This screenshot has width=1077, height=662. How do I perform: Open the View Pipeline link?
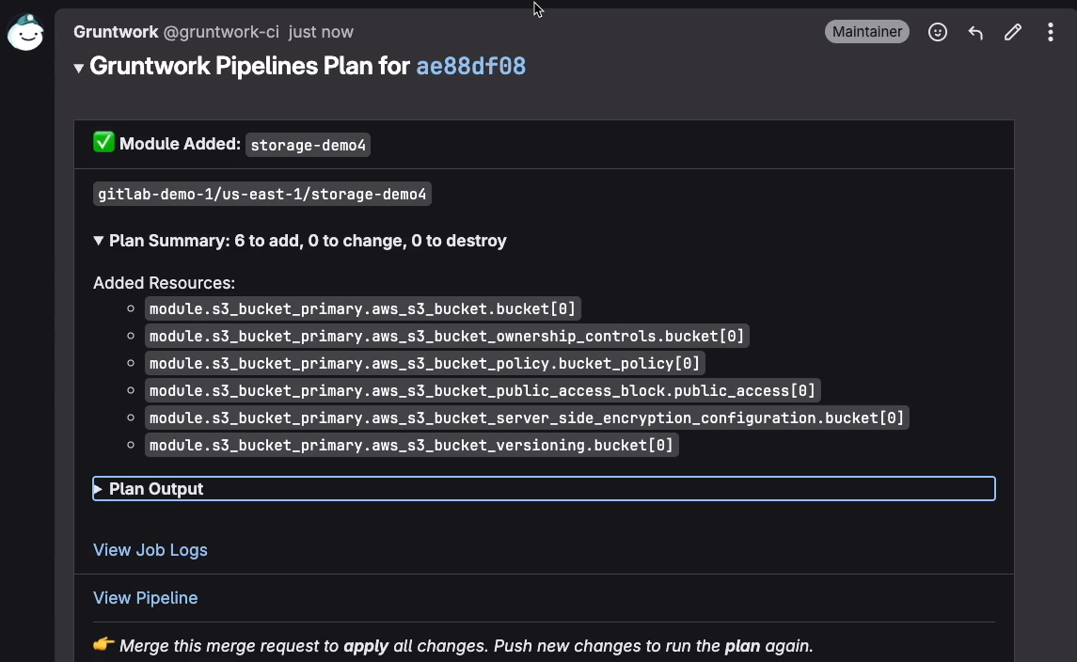pos(146,598)
